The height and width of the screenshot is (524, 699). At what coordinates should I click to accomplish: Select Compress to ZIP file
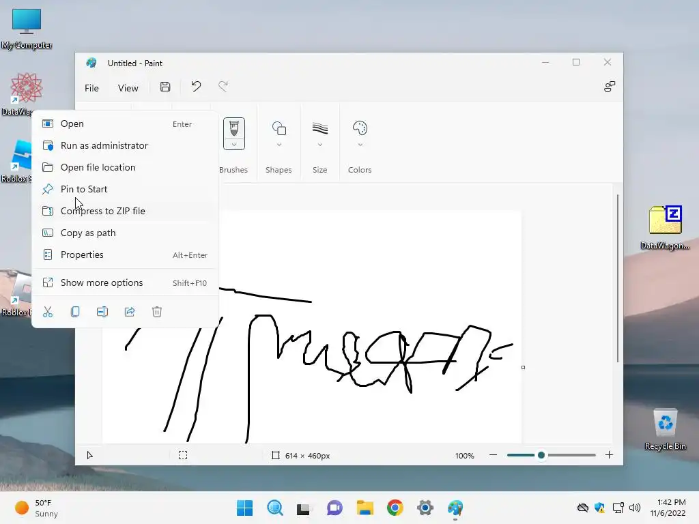click(126, 212)
